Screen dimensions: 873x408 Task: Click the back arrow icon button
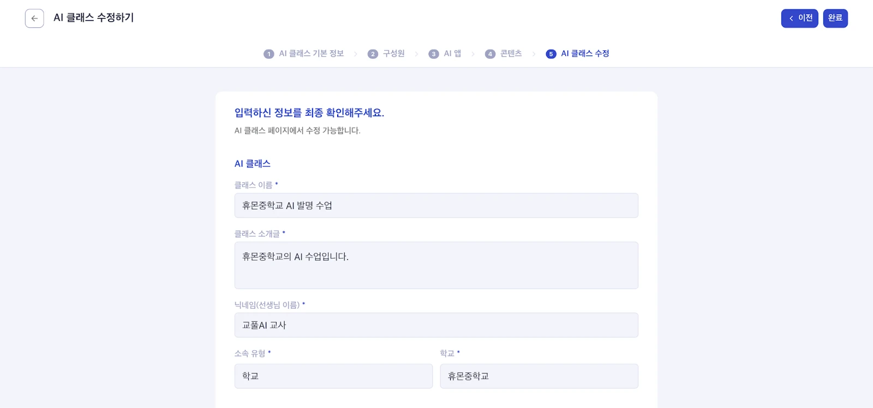pos(34,19)
